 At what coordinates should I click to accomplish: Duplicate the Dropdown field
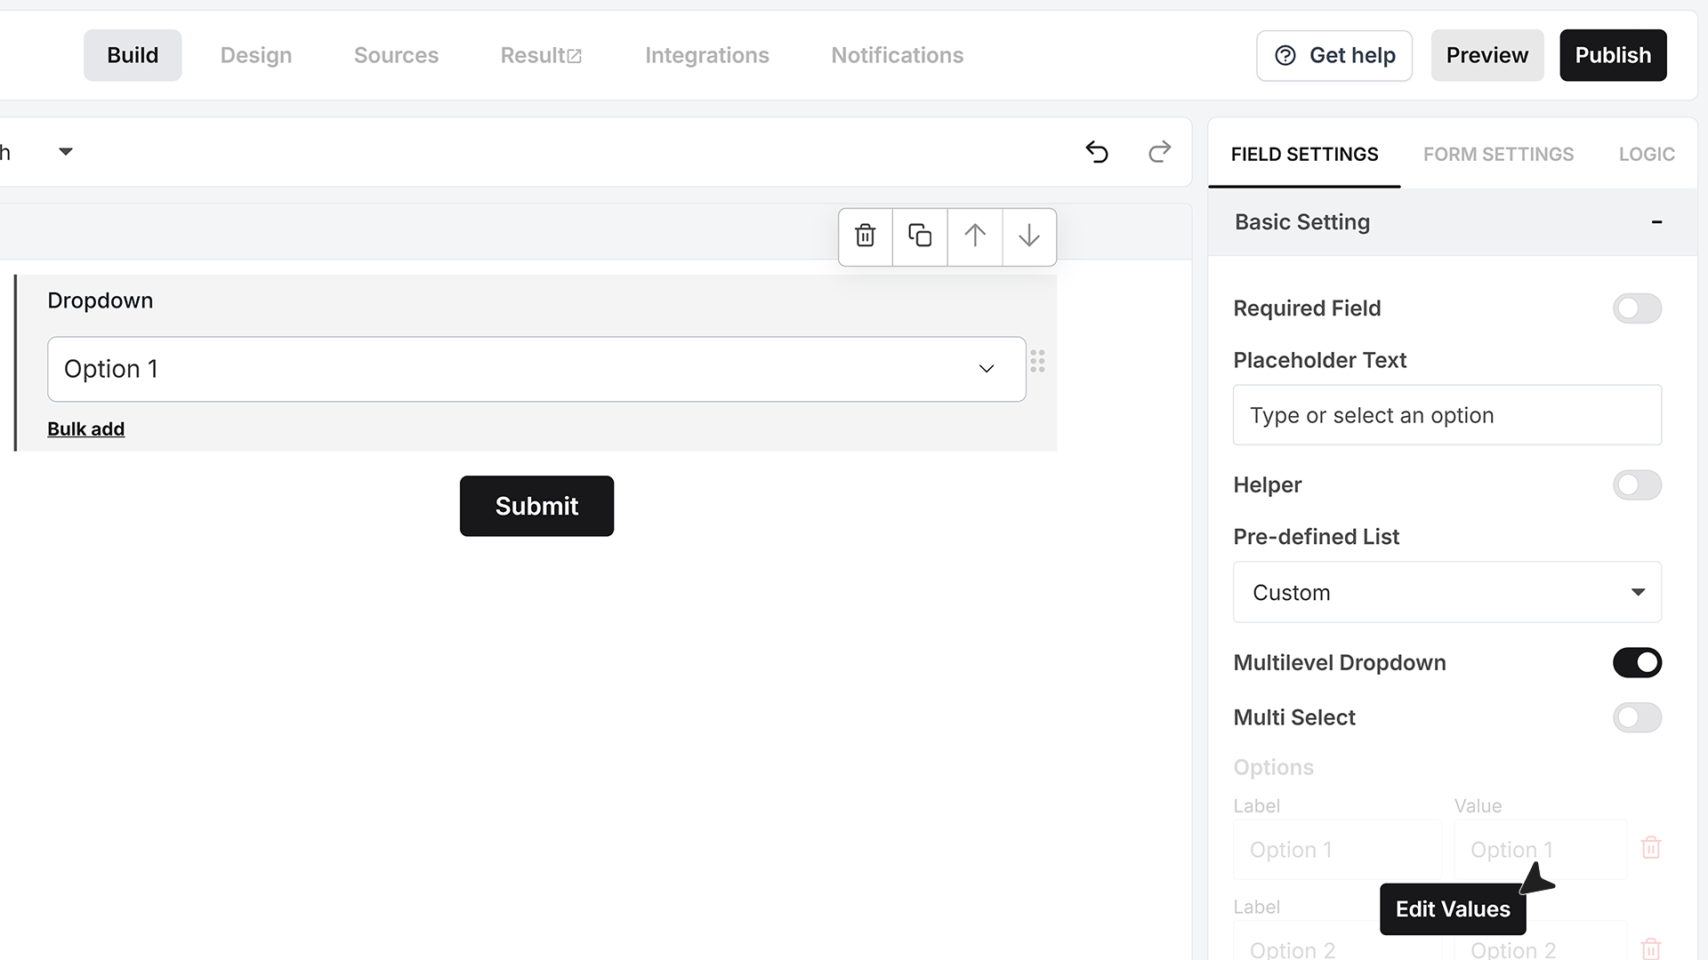[x=920, y=236]
